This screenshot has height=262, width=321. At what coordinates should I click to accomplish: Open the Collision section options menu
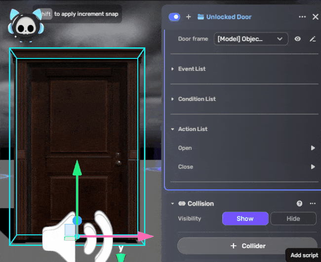tap(312, 204)
